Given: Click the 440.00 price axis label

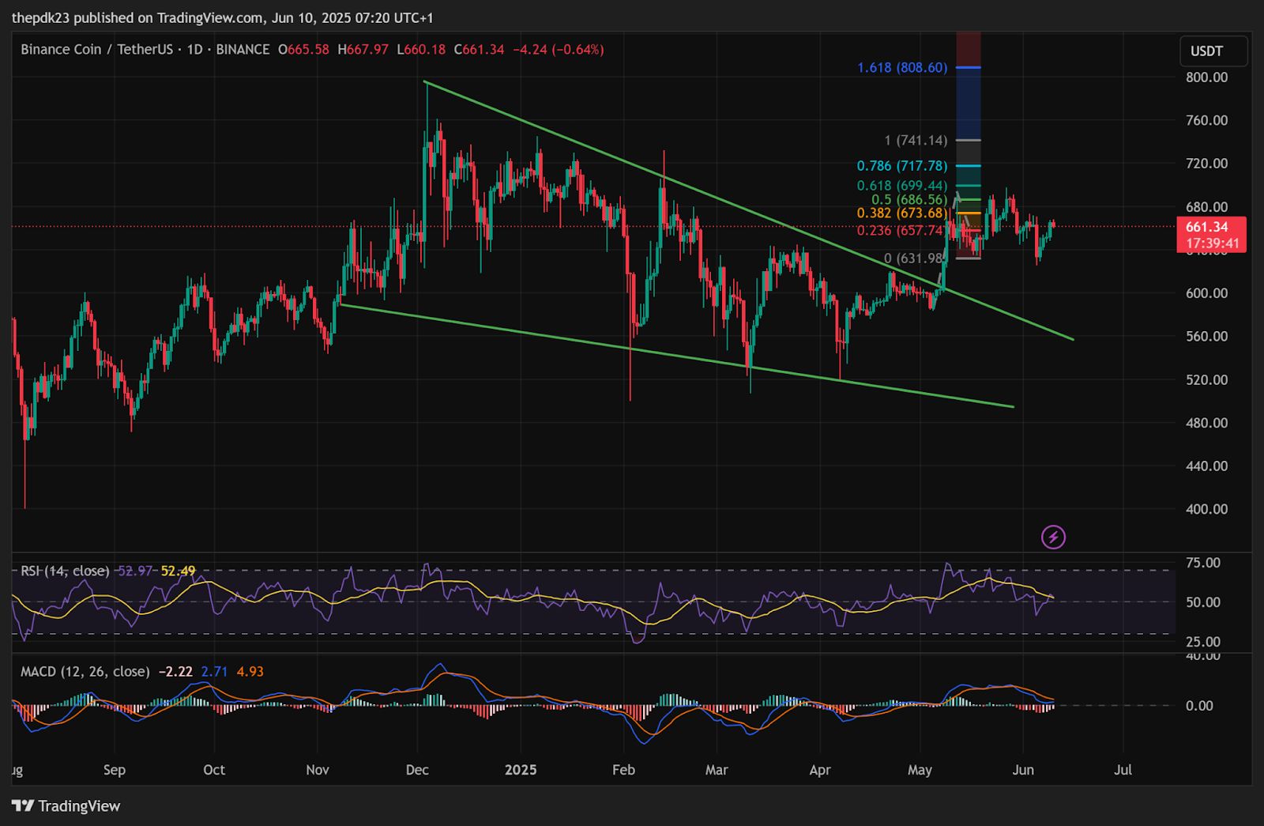Looking at the screenshot, I should 1206,466.
